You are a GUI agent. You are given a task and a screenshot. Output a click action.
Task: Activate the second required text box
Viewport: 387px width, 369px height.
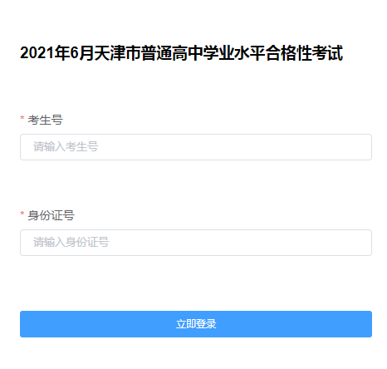196,243
